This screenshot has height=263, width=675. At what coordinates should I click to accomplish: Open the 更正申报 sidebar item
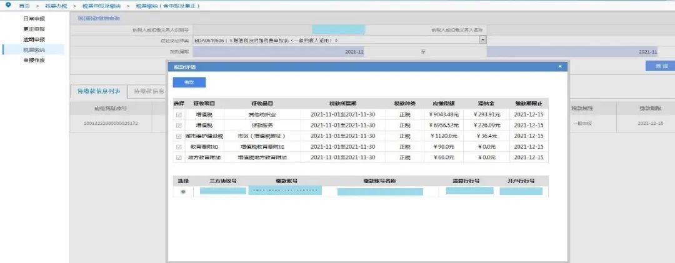coord(34,29)
